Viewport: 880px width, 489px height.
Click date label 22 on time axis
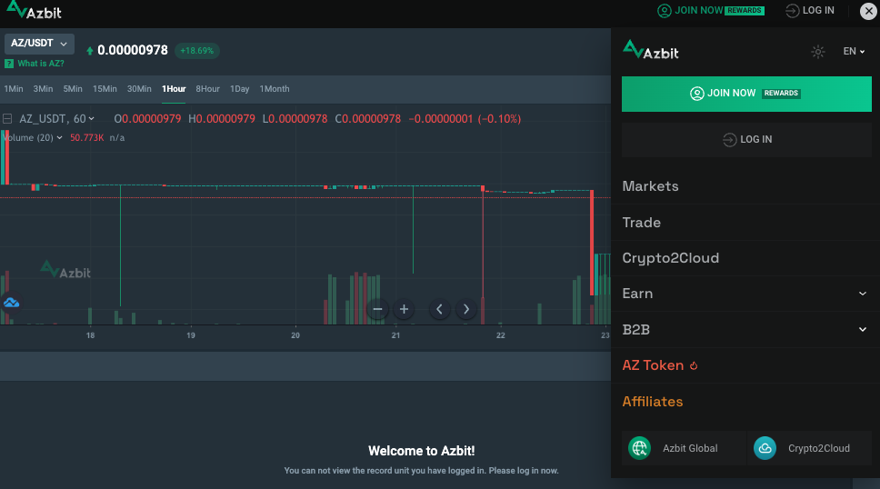(501, 335)
